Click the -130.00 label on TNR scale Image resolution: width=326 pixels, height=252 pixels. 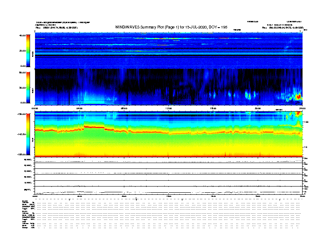(22, 114)
